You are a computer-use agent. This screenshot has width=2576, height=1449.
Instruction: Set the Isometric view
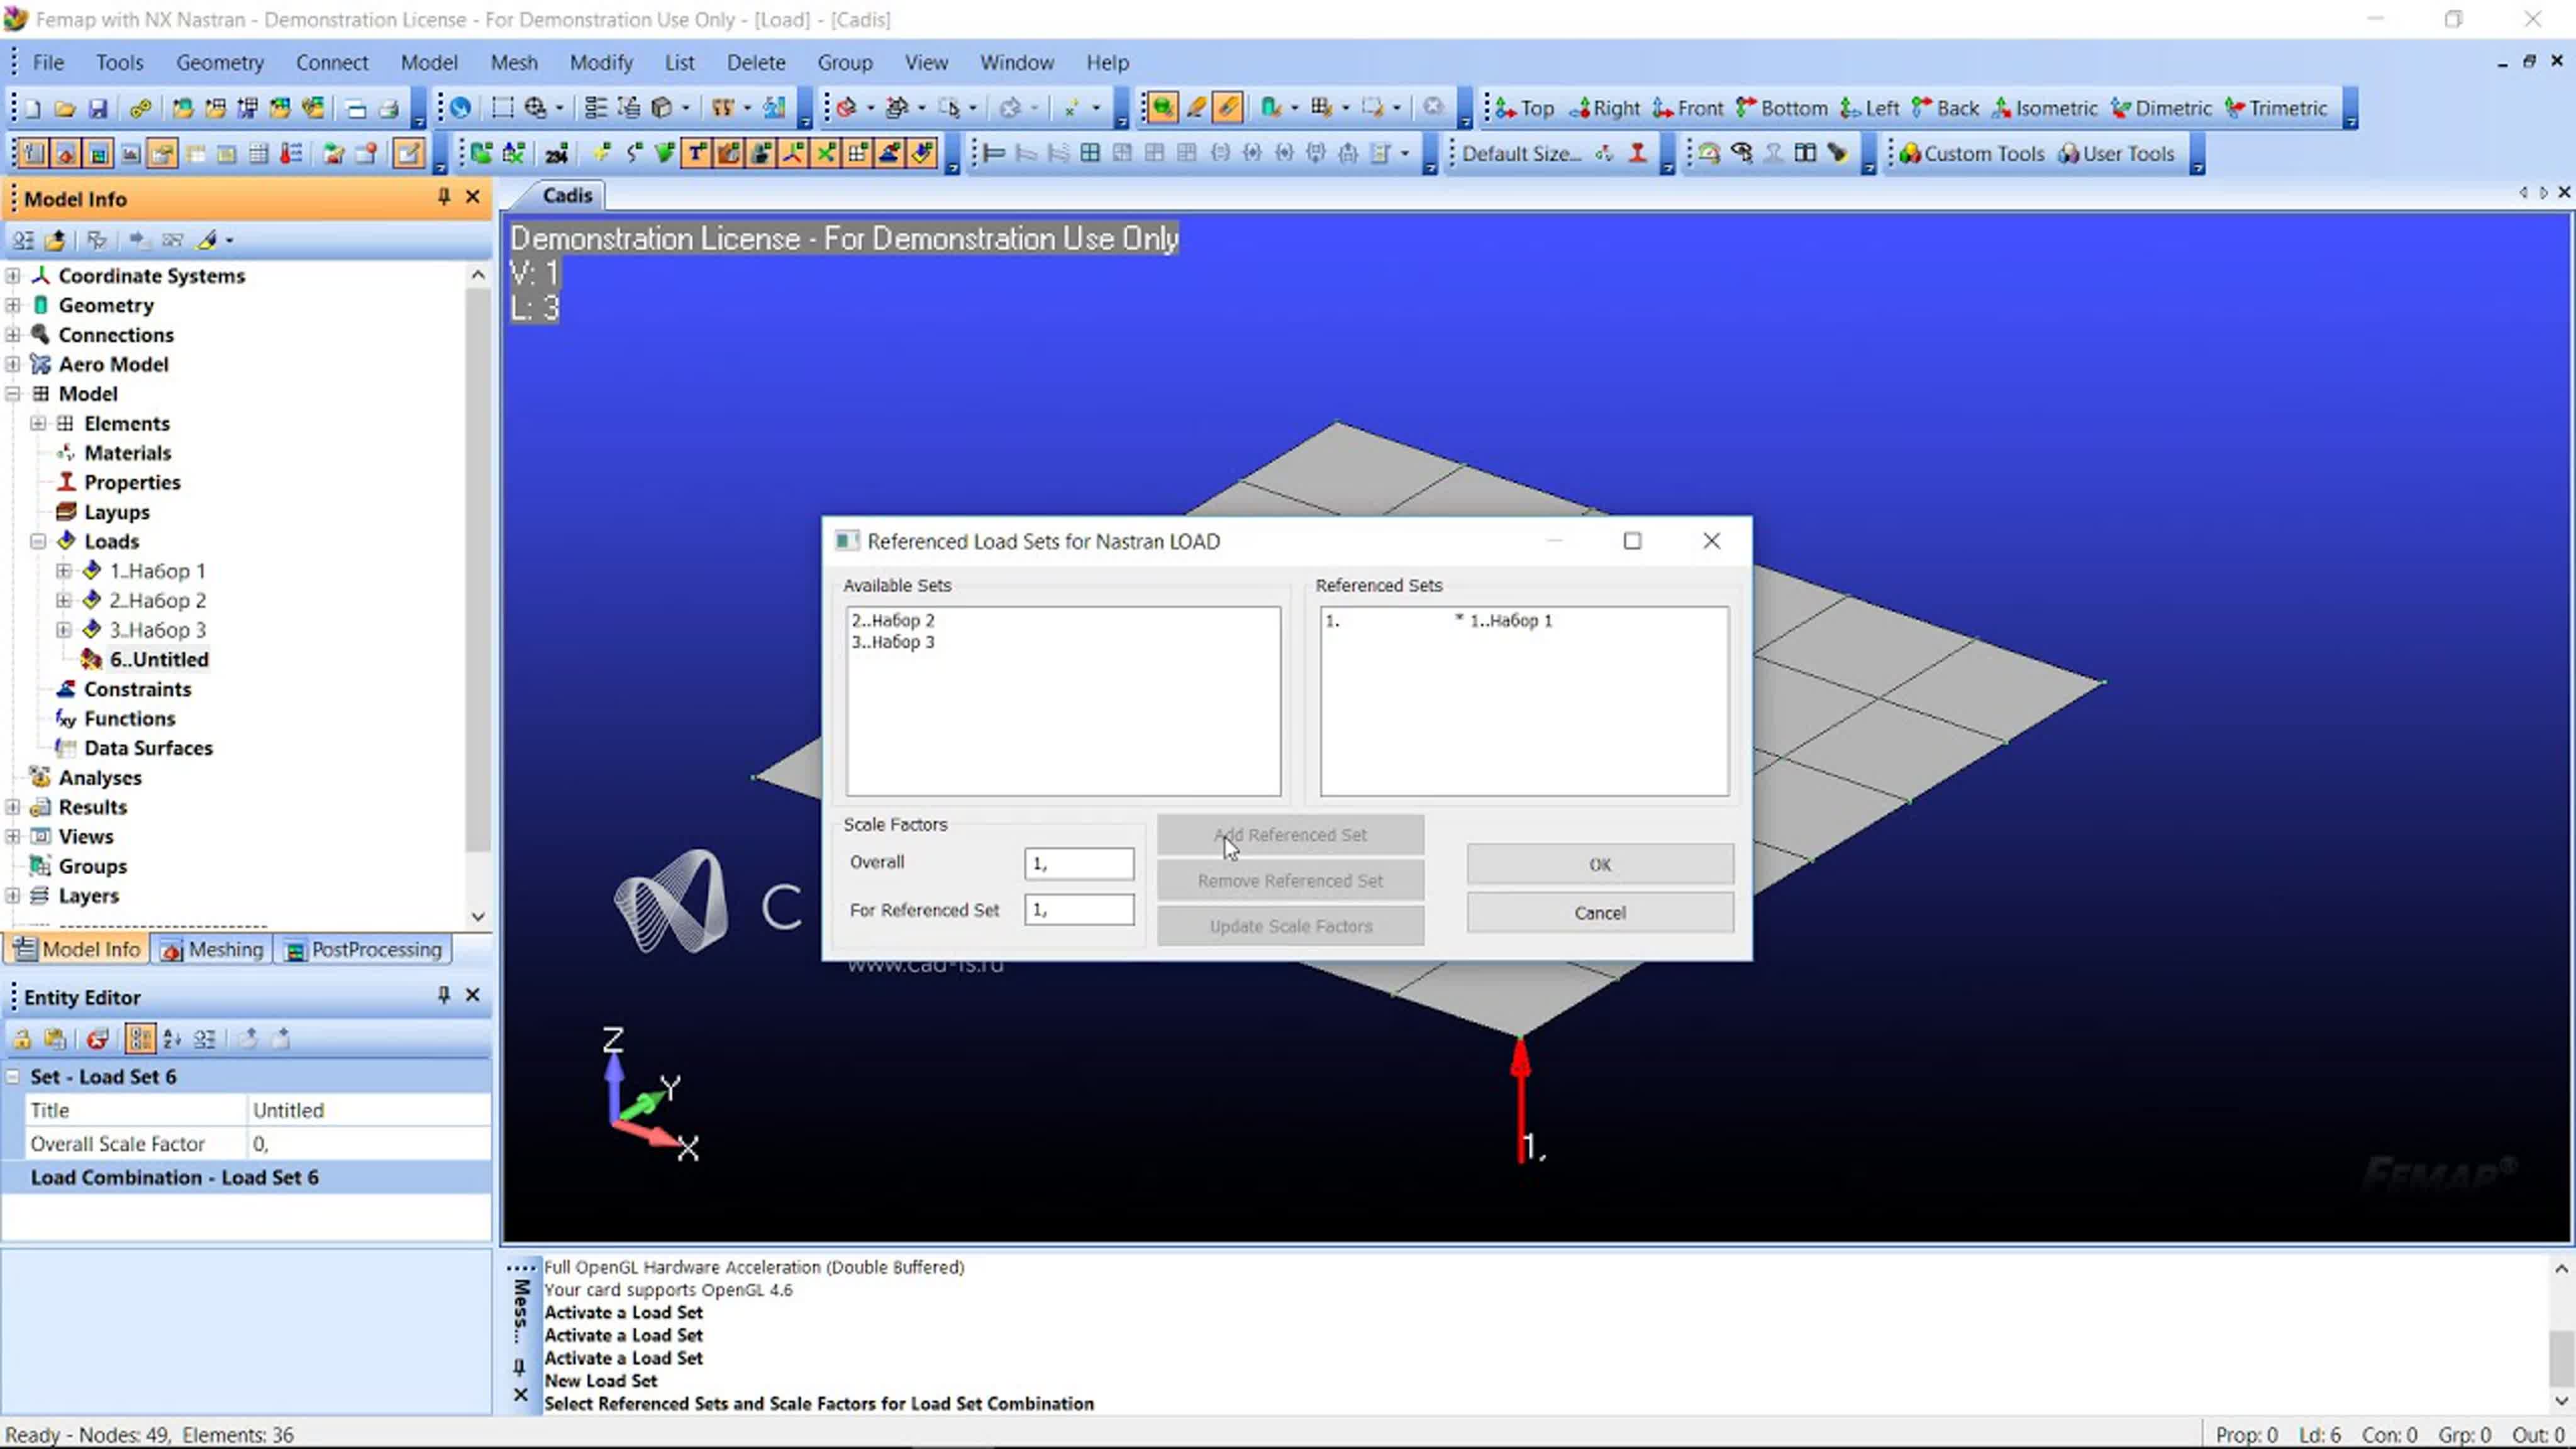tap(2045, 108)
